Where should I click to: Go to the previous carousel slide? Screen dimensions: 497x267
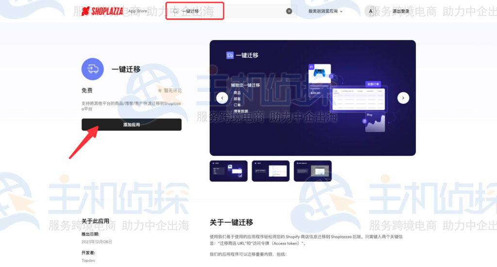pos(222,98)
